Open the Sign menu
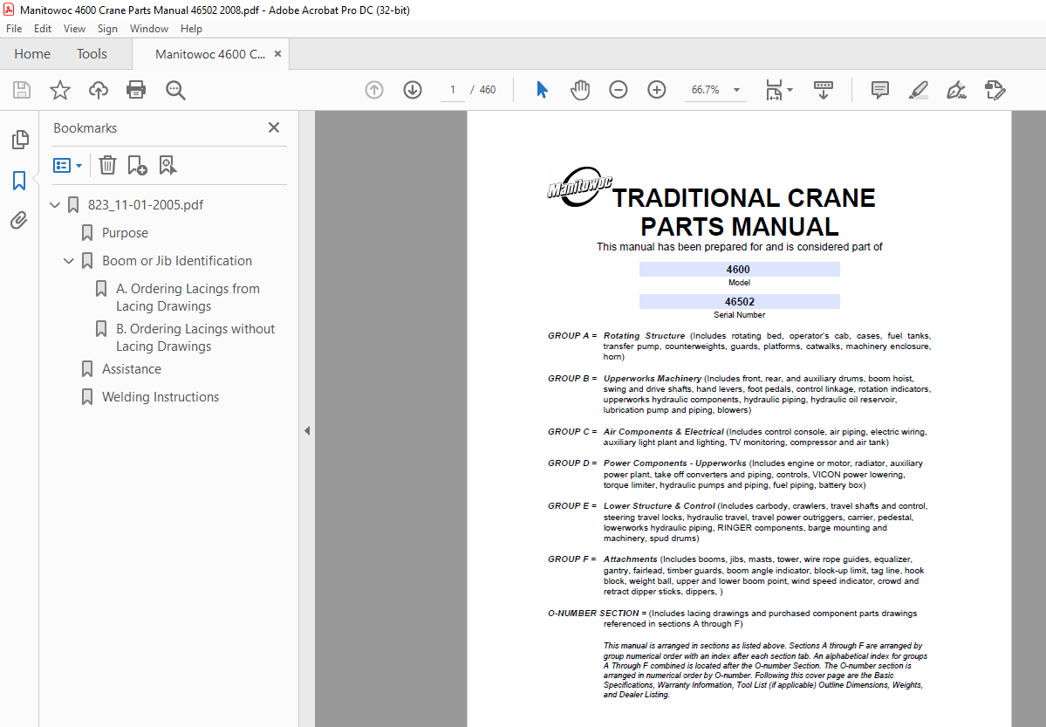 pos(107,29)
